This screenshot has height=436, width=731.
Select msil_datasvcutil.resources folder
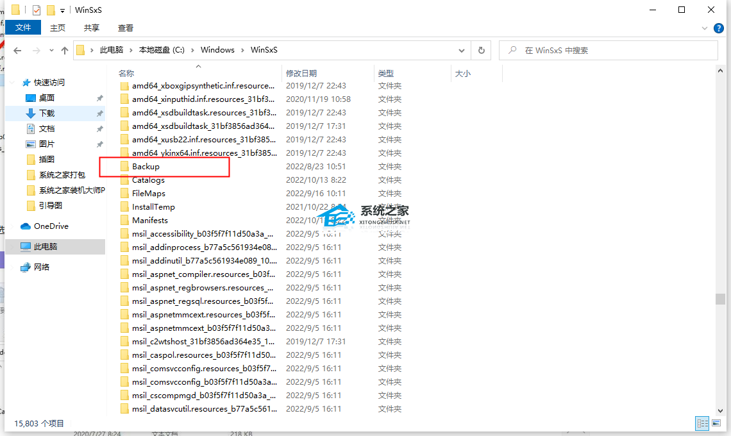[204, 409]
